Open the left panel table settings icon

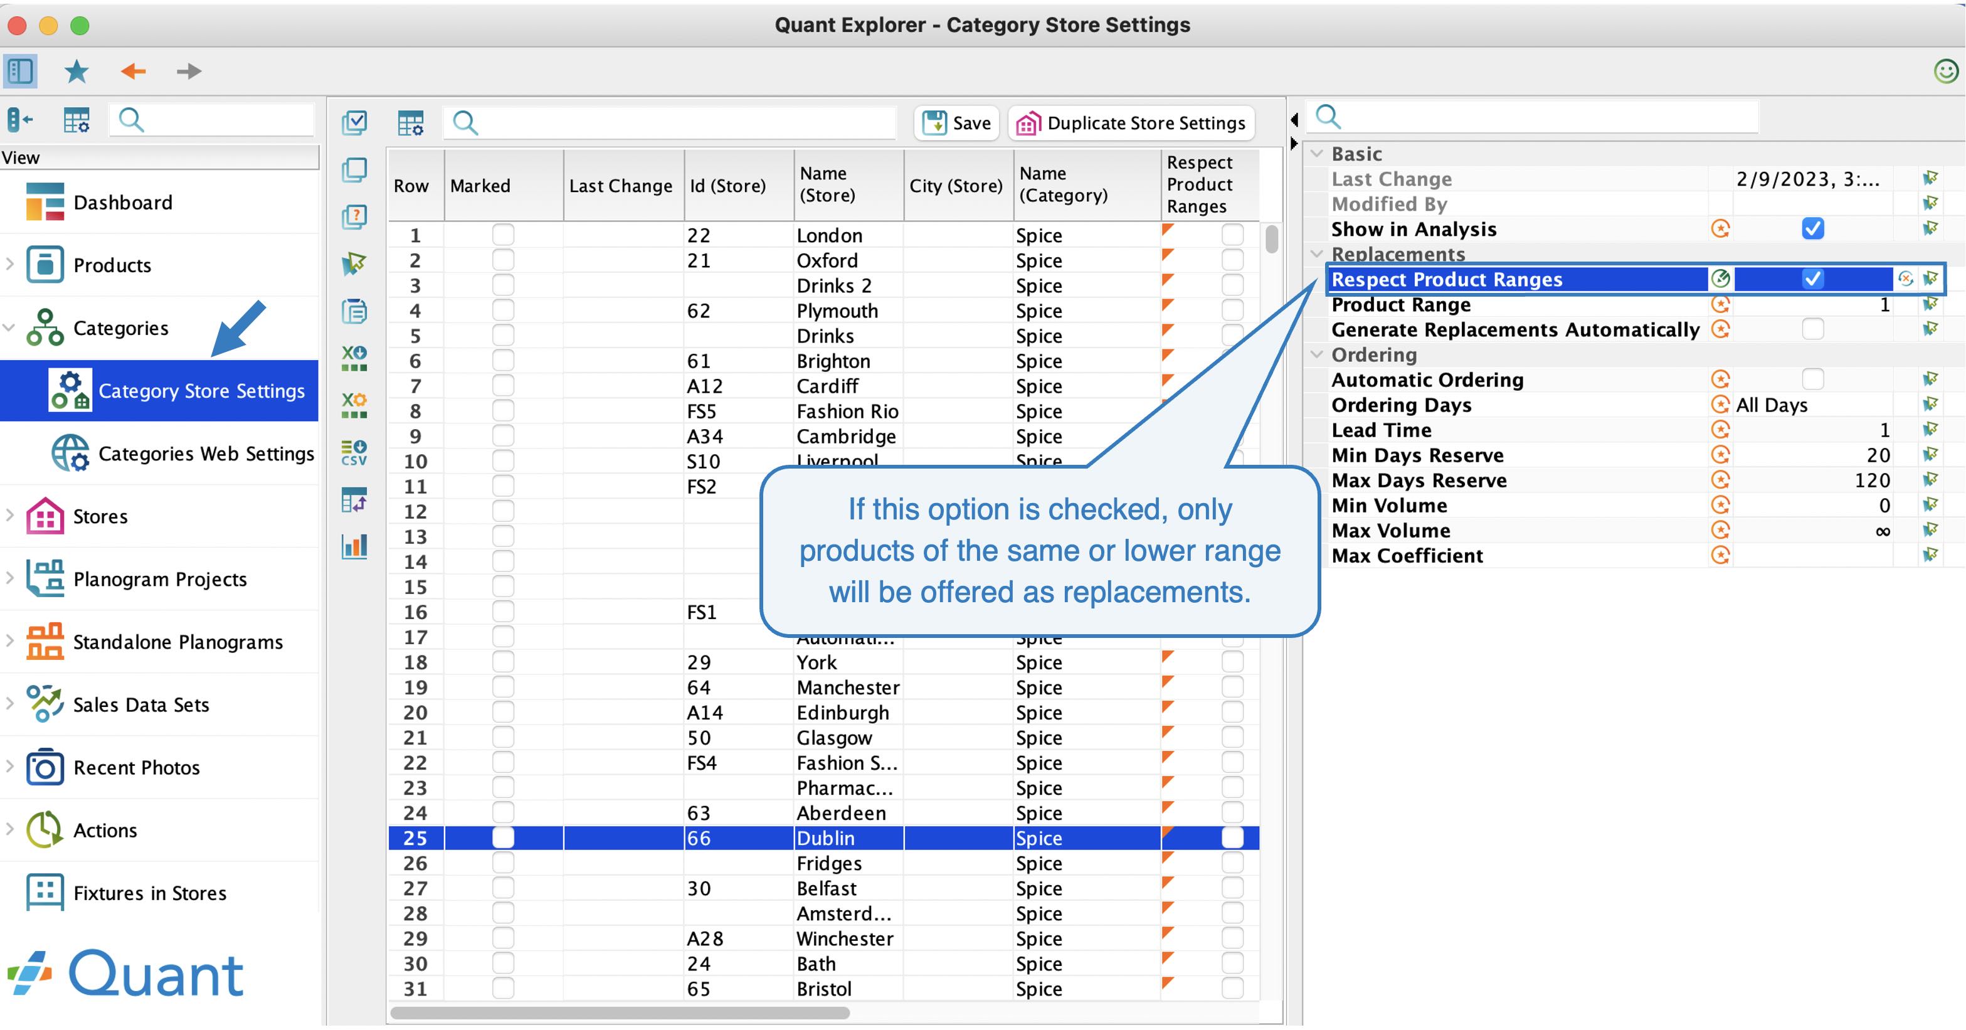click(77, 120)
